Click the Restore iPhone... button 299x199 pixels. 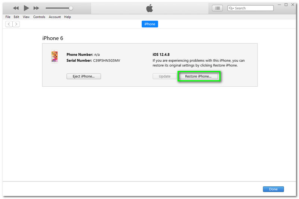[x=198, y=76]
